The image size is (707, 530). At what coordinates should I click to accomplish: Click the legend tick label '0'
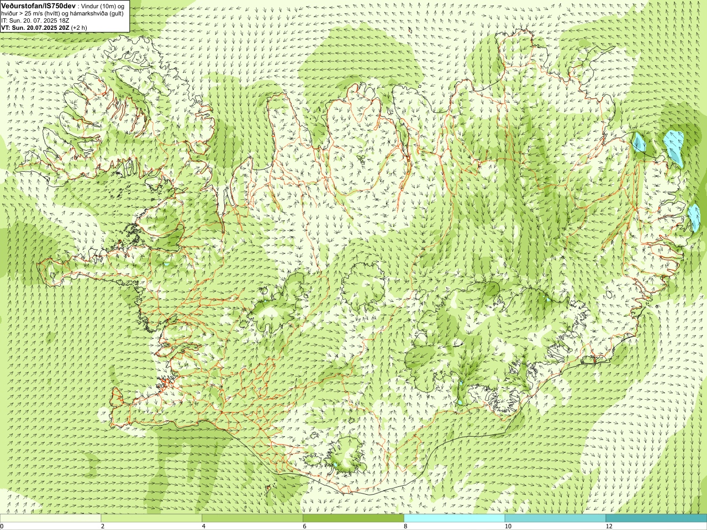click(x=2, y=526)
